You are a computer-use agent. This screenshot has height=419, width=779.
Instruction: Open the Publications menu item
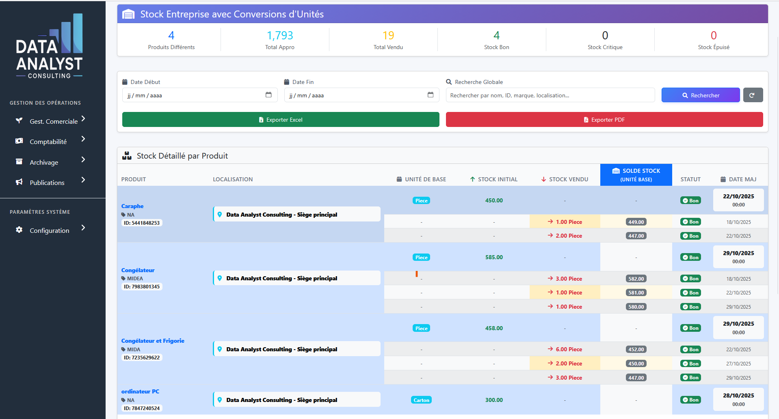pyautogui.click(x=48, y=182)
